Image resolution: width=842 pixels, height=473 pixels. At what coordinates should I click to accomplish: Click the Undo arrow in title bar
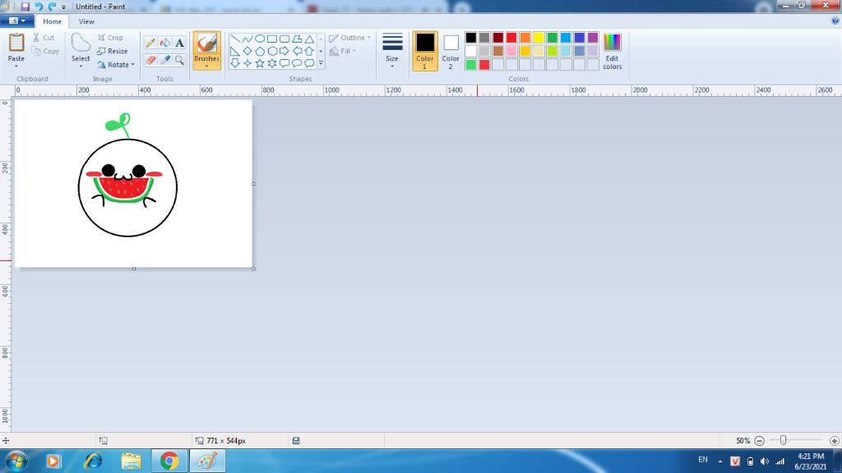pos(39,7)
